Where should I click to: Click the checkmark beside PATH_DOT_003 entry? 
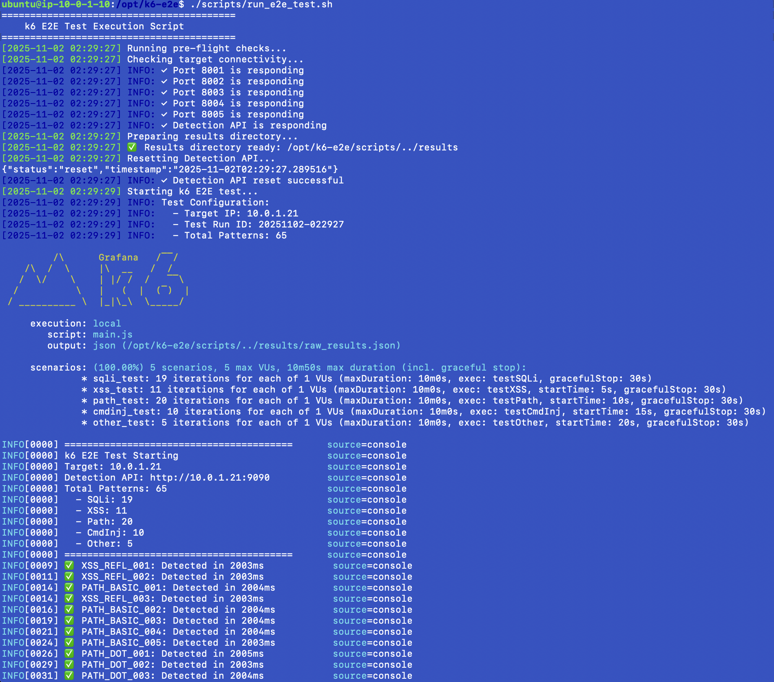69,676
